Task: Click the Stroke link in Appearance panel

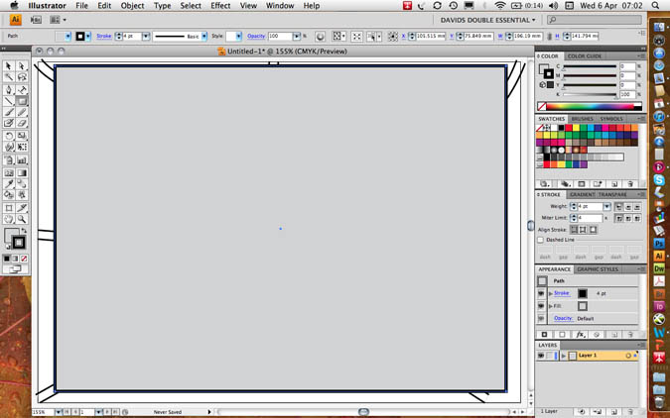Action: (562, 293)
